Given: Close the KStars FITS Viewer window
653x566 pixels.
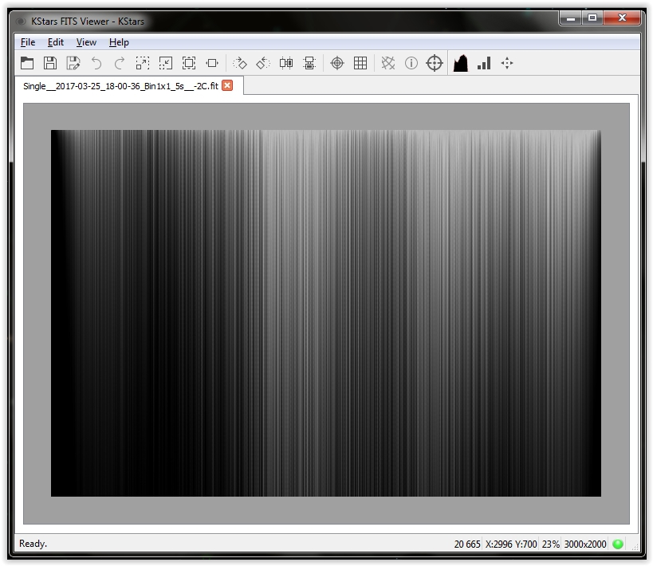Looking at the screenshot, I should (622, 18).
